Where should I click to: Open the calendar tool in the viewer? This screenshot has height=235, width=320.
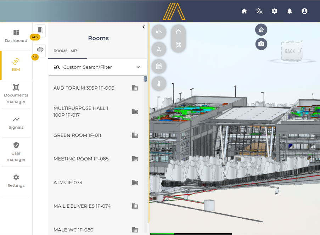(159, 66)
